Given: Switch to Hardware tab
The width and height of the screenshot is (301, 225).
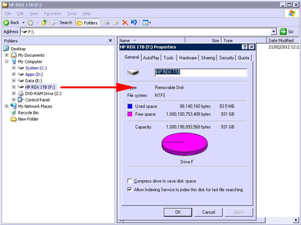Looking at the screenshot, I should tap(188, 58).
